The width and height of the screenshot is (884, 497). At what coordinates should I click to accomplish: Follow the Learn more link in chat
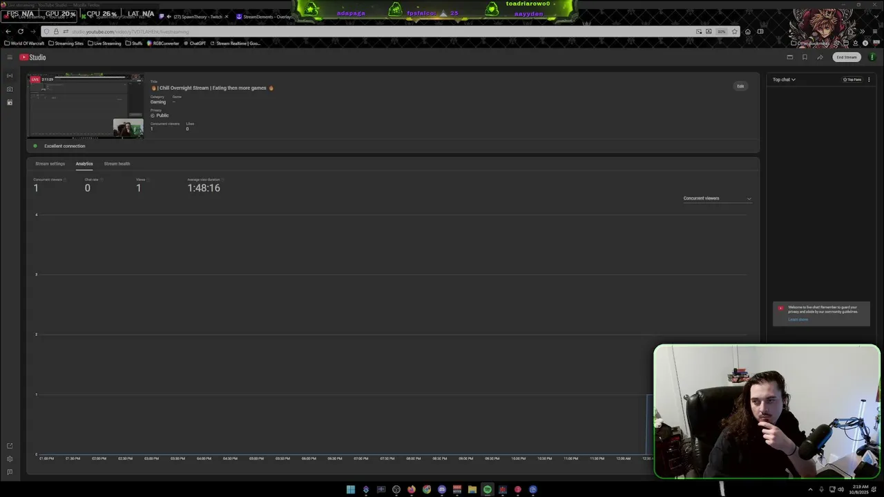click(798, 320)
